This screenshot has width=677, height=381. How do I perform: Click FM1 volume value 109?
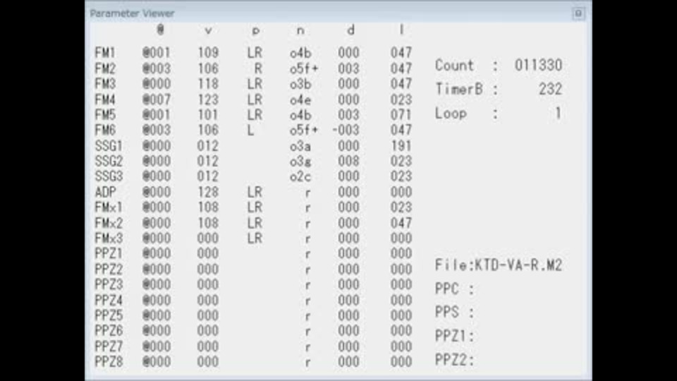(x=208, y=53)
